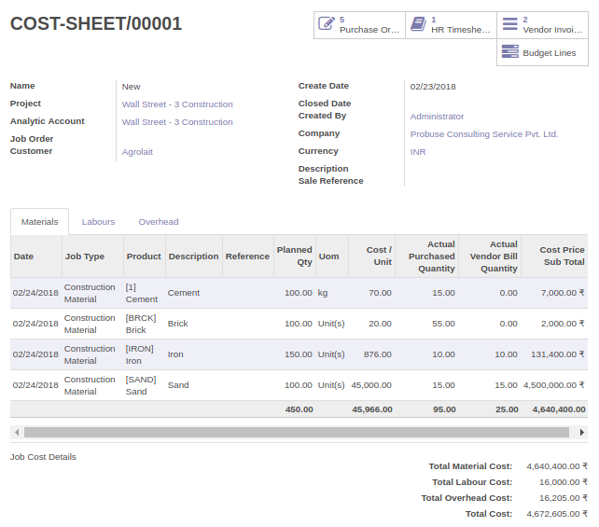
Task: Open the Administrator user link
Action: pos(437,117)
